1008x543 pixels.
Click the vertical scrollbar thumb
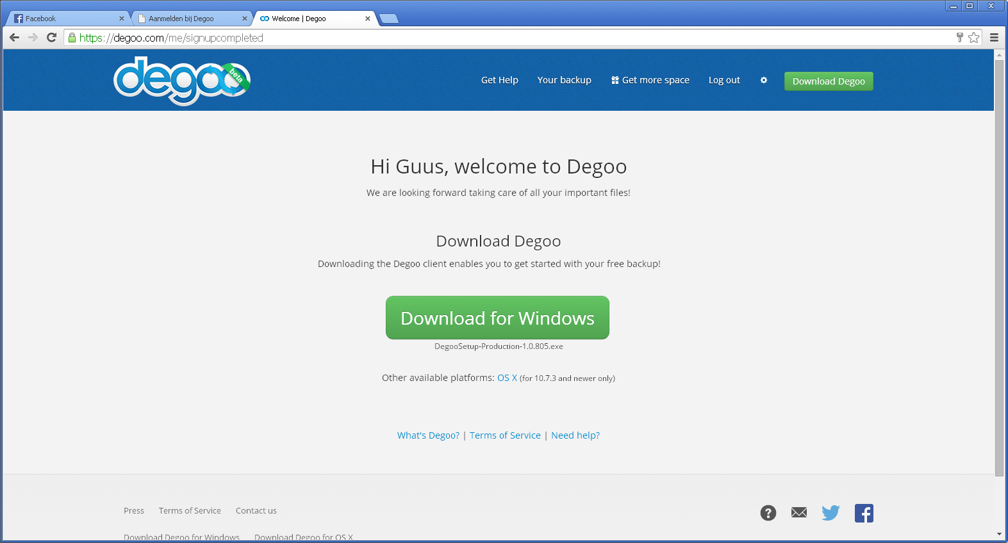[x=999, y=268]
